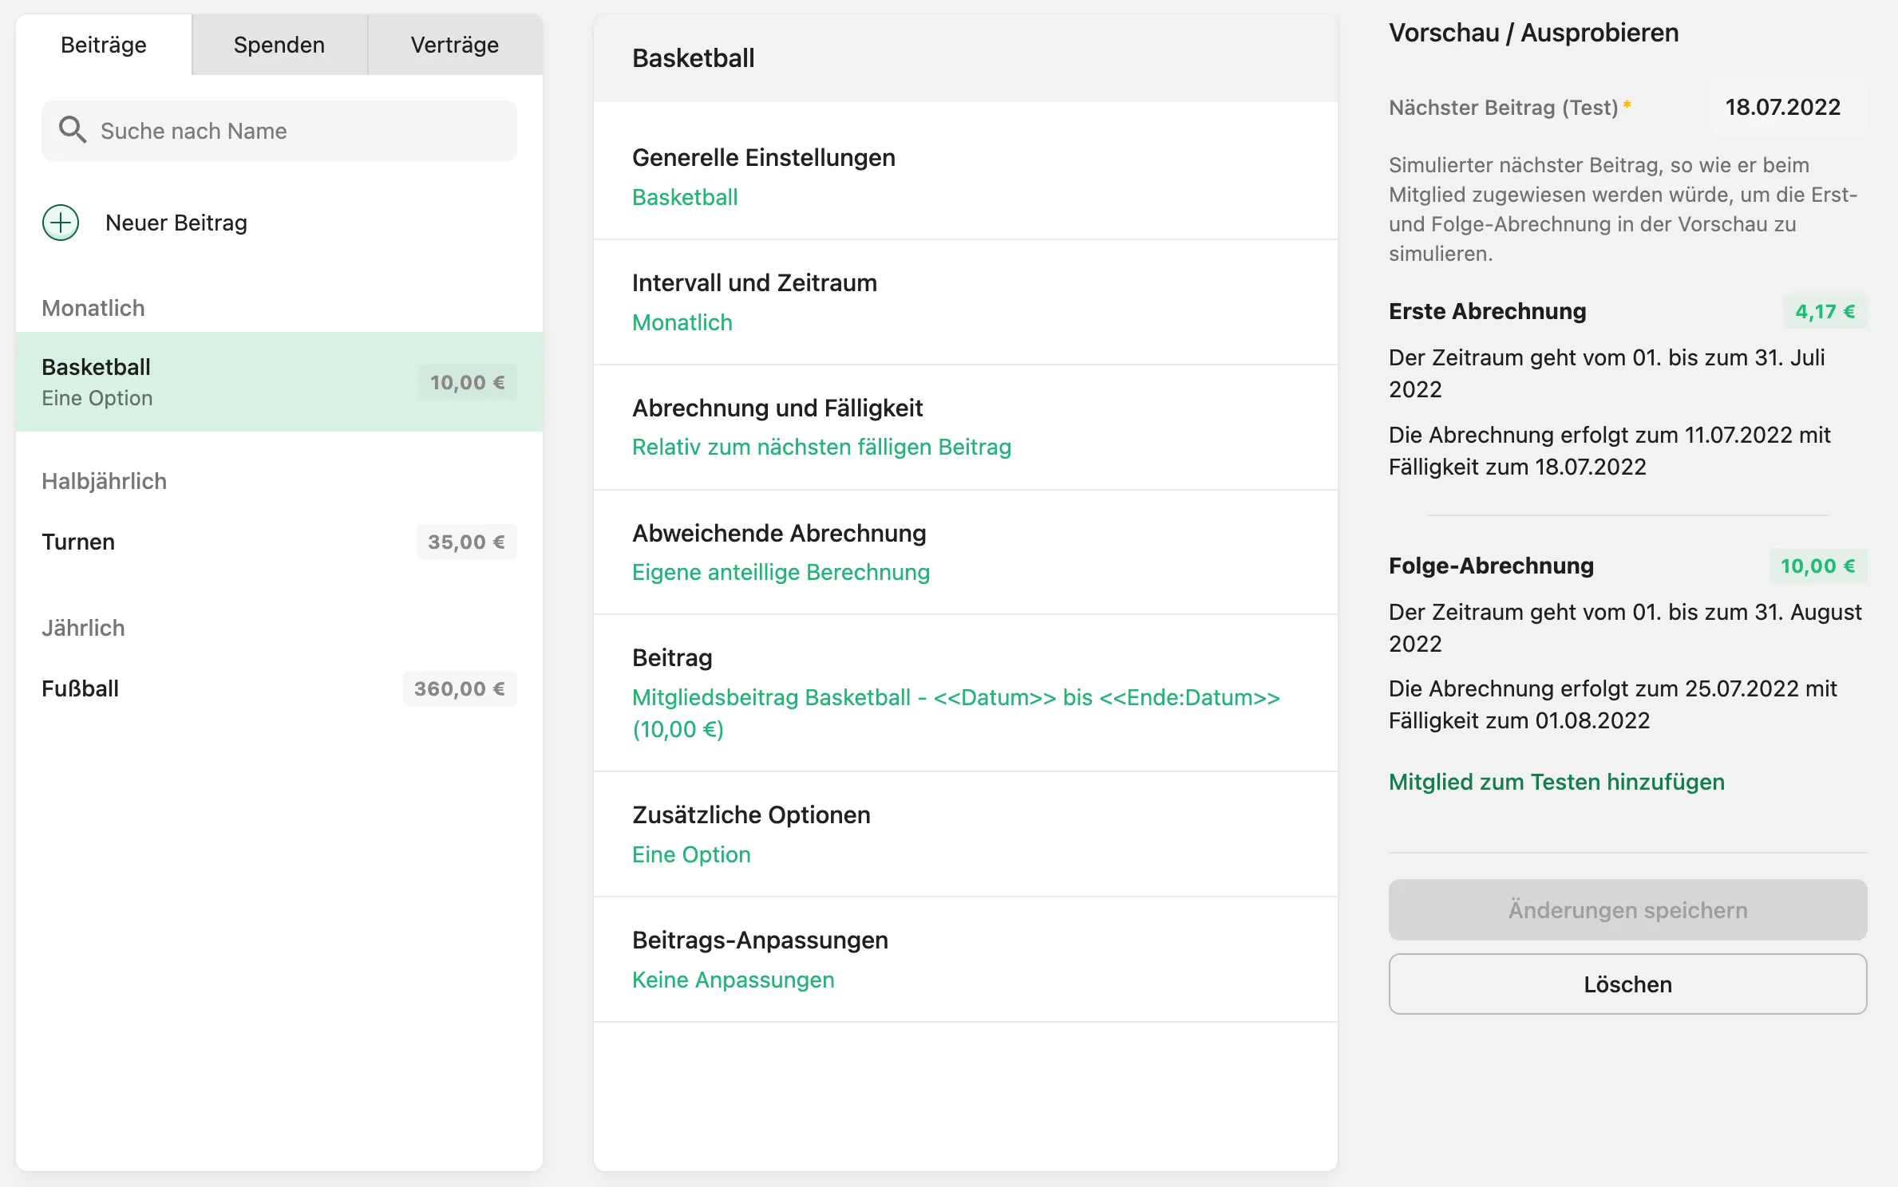Expand Abrechnung und Fälligkeit section

(966, 428)
